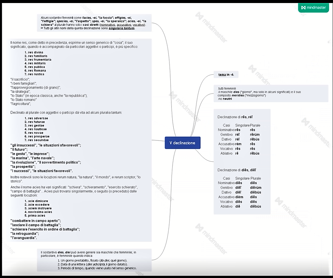Select the "diērum" genitive plural cell

click(255, 187)
